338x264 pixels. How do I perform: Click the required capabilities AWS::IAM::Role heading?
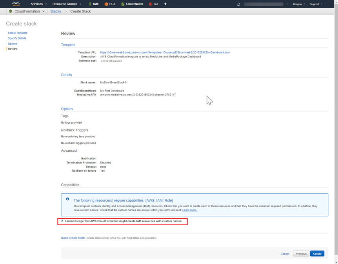click(123, 200)
